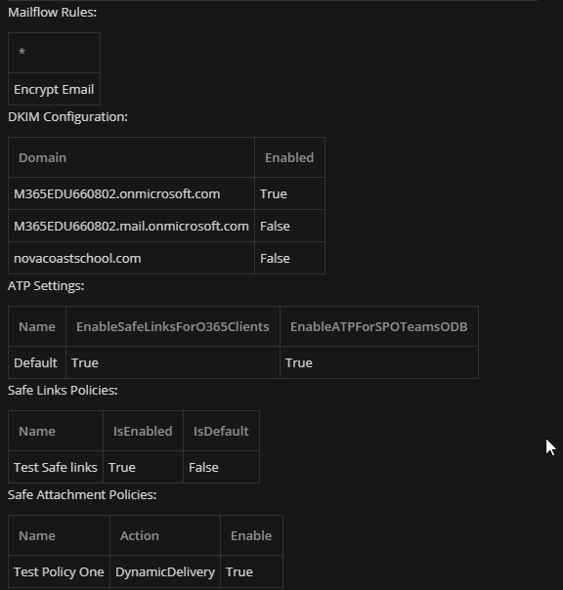Click the DKIM Configuration section heading
The image size is (563, 590).
pos(67,117)
